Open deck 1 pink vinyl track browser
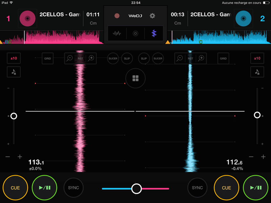 (x=27, y=19)
